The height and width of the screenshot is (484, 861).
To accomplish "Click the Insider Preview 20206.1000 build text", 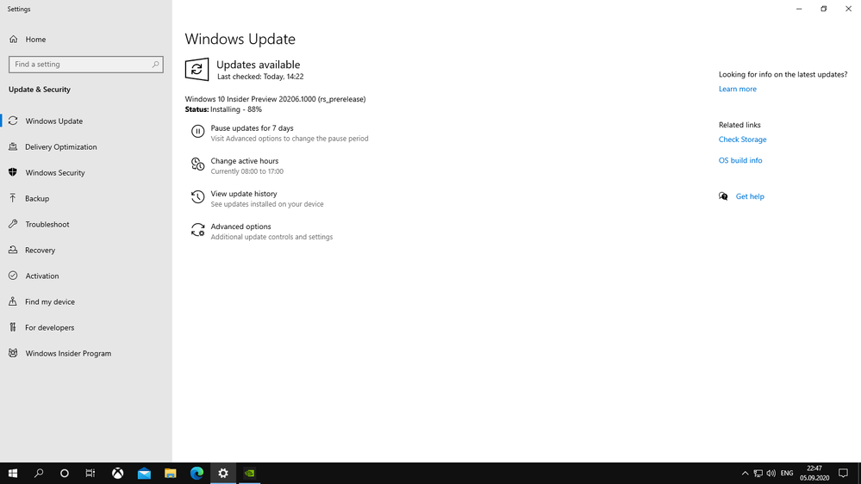I will click(x=275, y=99).
